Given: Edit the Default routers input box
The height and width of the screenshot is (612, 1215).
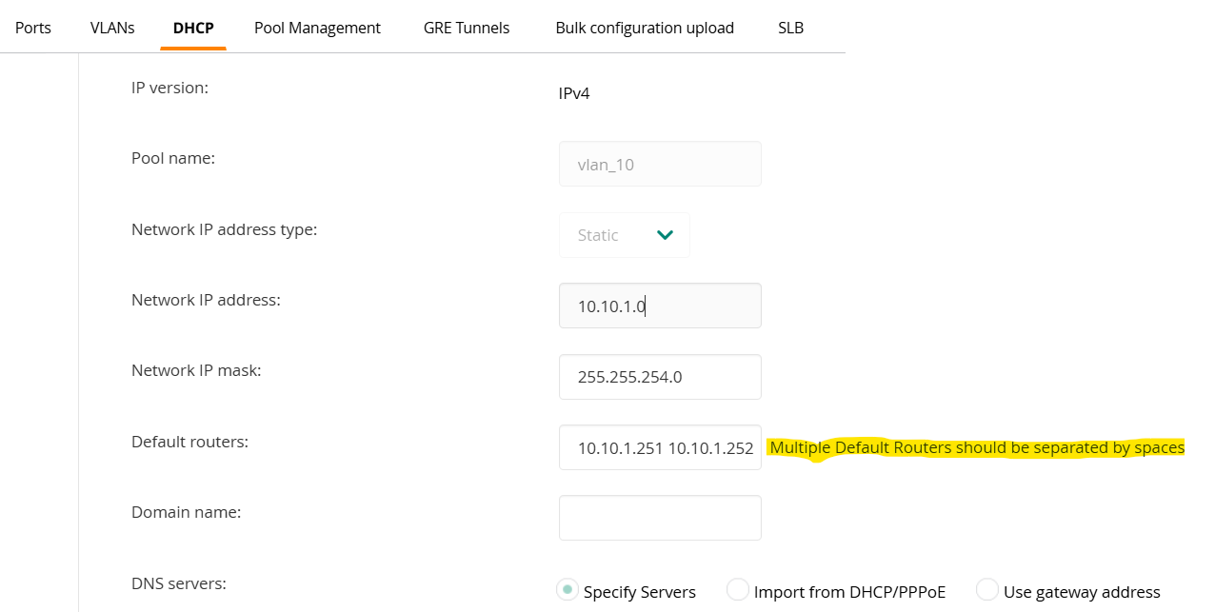Looking at the screenshot, I should pos(660,447).
